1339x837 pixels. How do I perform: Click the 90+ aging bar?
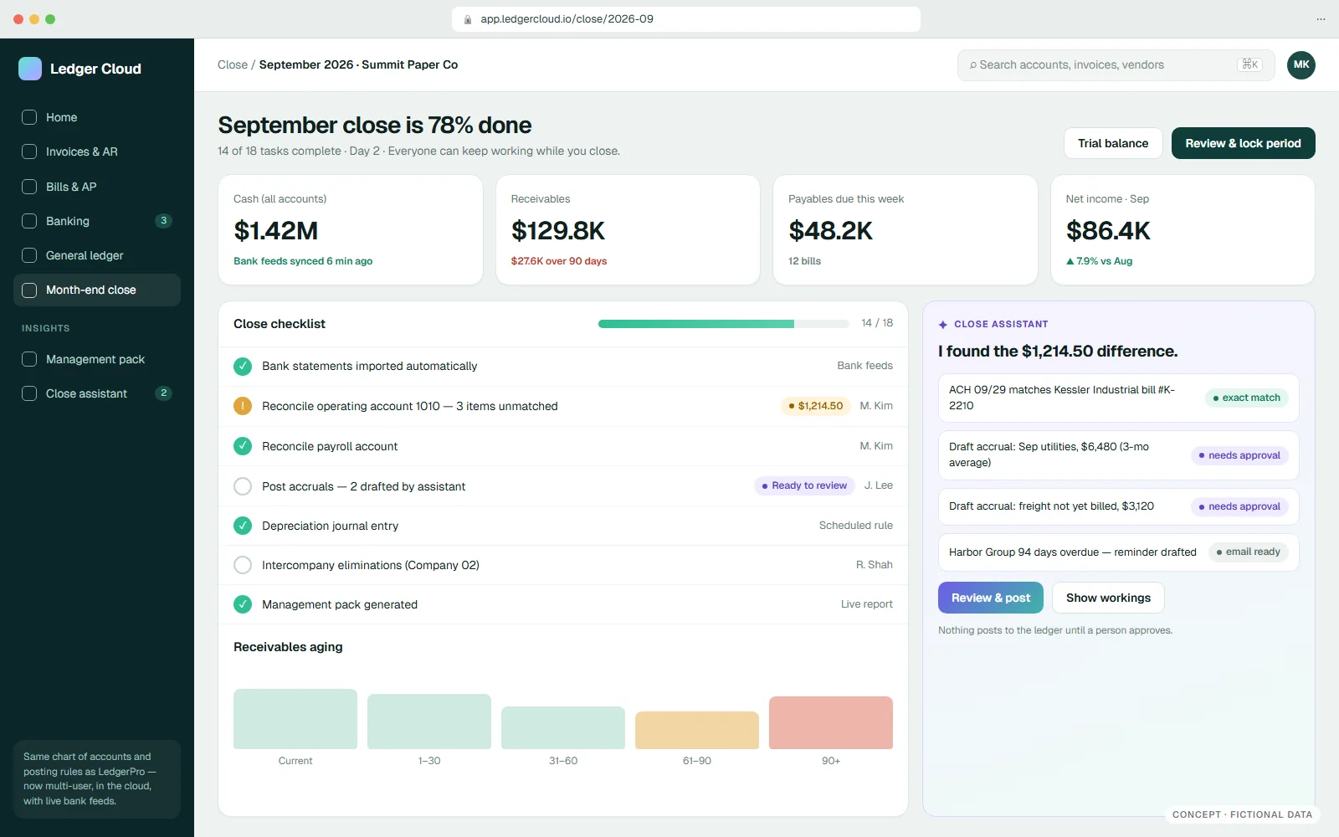(x=831, y=722)
